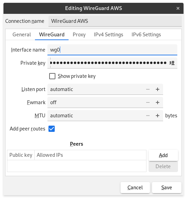187x199 pixels.
Task: Cancel editing the connection
Action: click(135, 188)
